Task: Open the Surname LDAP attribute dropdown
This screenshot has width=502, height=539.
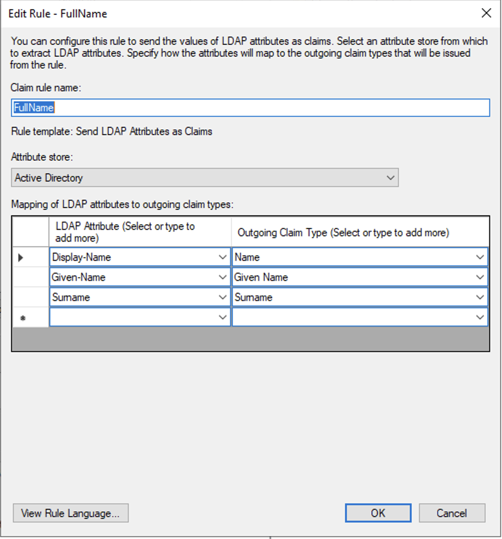Action: click(x=222, y=297)
